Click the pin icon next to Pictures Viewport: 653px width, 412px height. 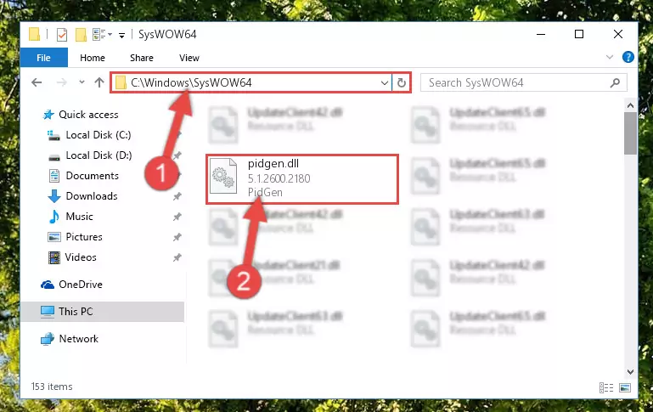pyautogui.click(x=177, y=237)
